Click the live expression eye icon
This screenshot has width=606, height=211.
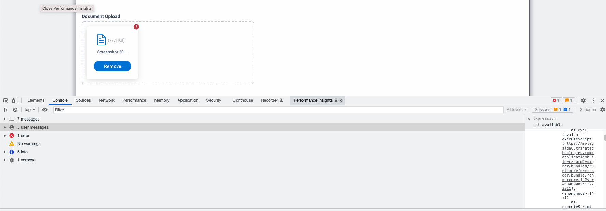(45, 110)
